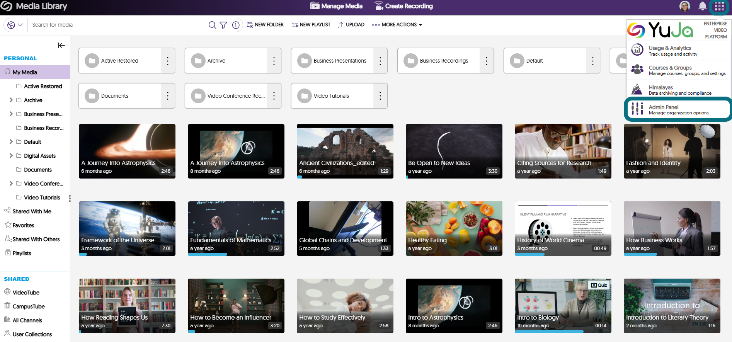Open options for Active Restored folder
This screenshot has height=342, width=732.
pos(168,61)
